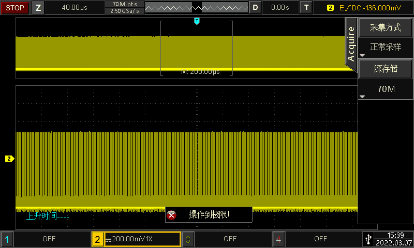This screenshot has width=414, height=248.
Task: Expand the 70M memory depth dropdown
Action: tap(386, 89)
